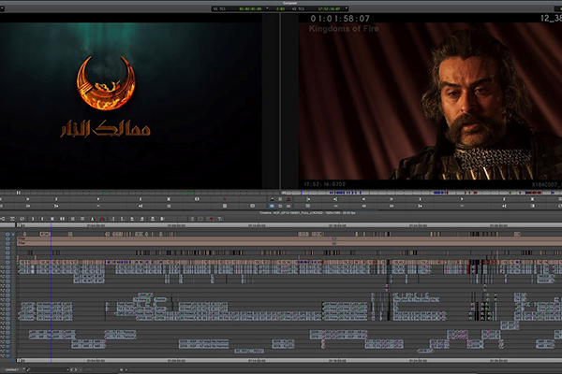Click the yellow Lift button in timeline toolbar
Image resolution: width=562 pixels, height=374 pixels.
coord(92,219)
